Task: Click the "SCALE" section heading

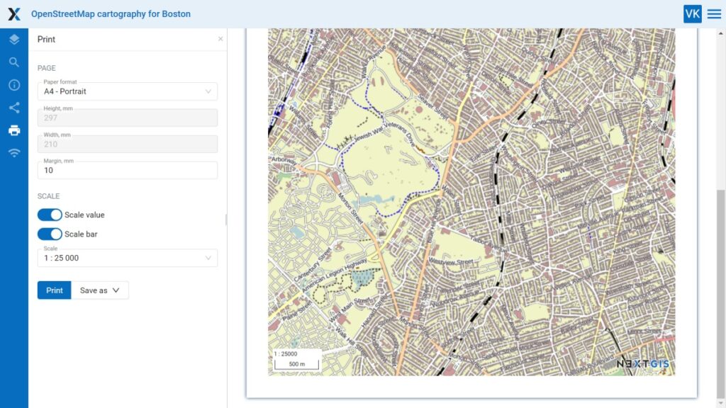Action: (49, 196)
